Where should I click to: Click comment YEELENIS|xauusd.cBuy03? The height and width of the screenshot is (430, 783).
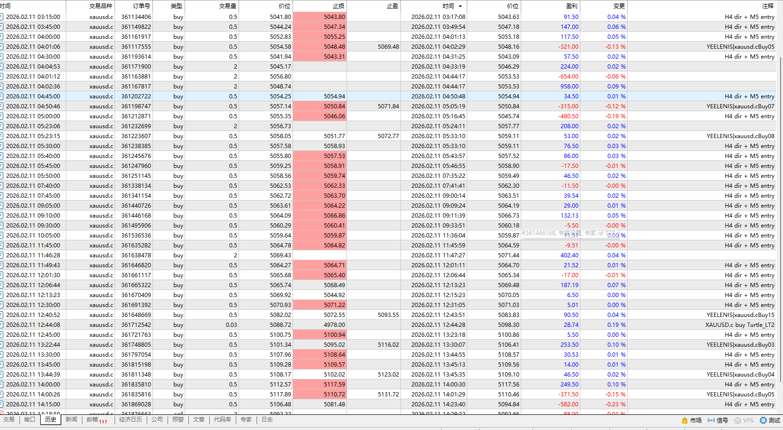coord(740,344)
